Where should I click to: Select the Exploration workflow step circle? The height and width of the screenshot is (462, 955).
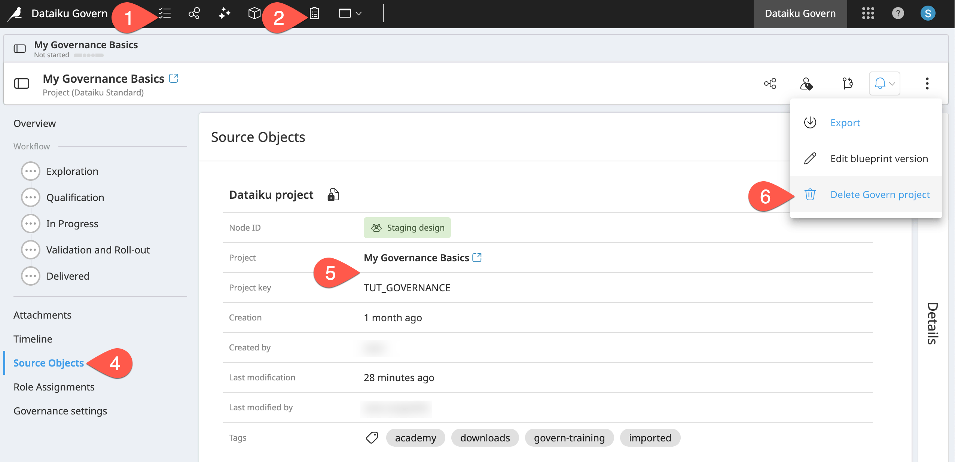31,171
